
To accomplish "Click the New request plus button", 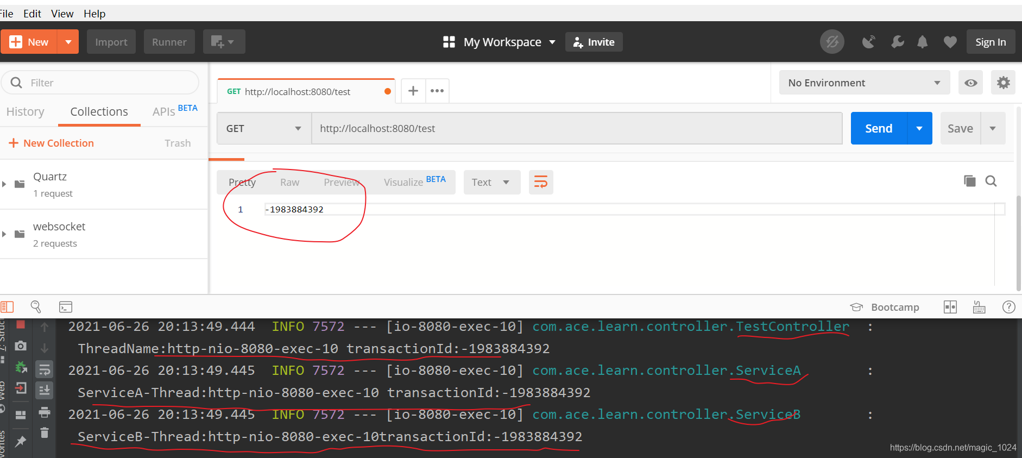I will pos(29,42).
